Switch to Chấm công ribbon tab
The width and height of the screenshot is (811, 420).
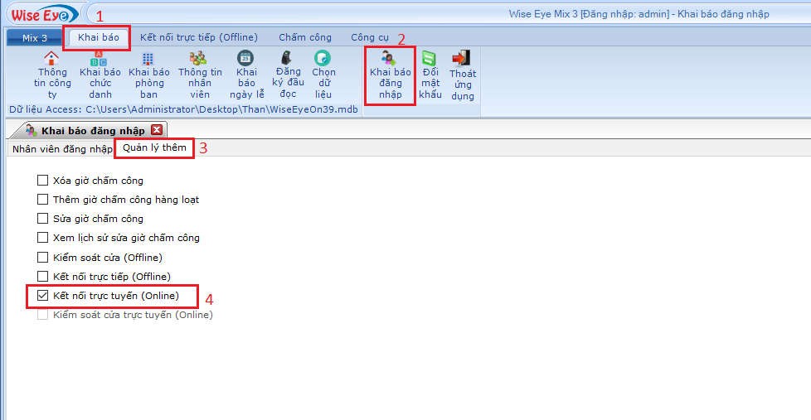(304, 37)
